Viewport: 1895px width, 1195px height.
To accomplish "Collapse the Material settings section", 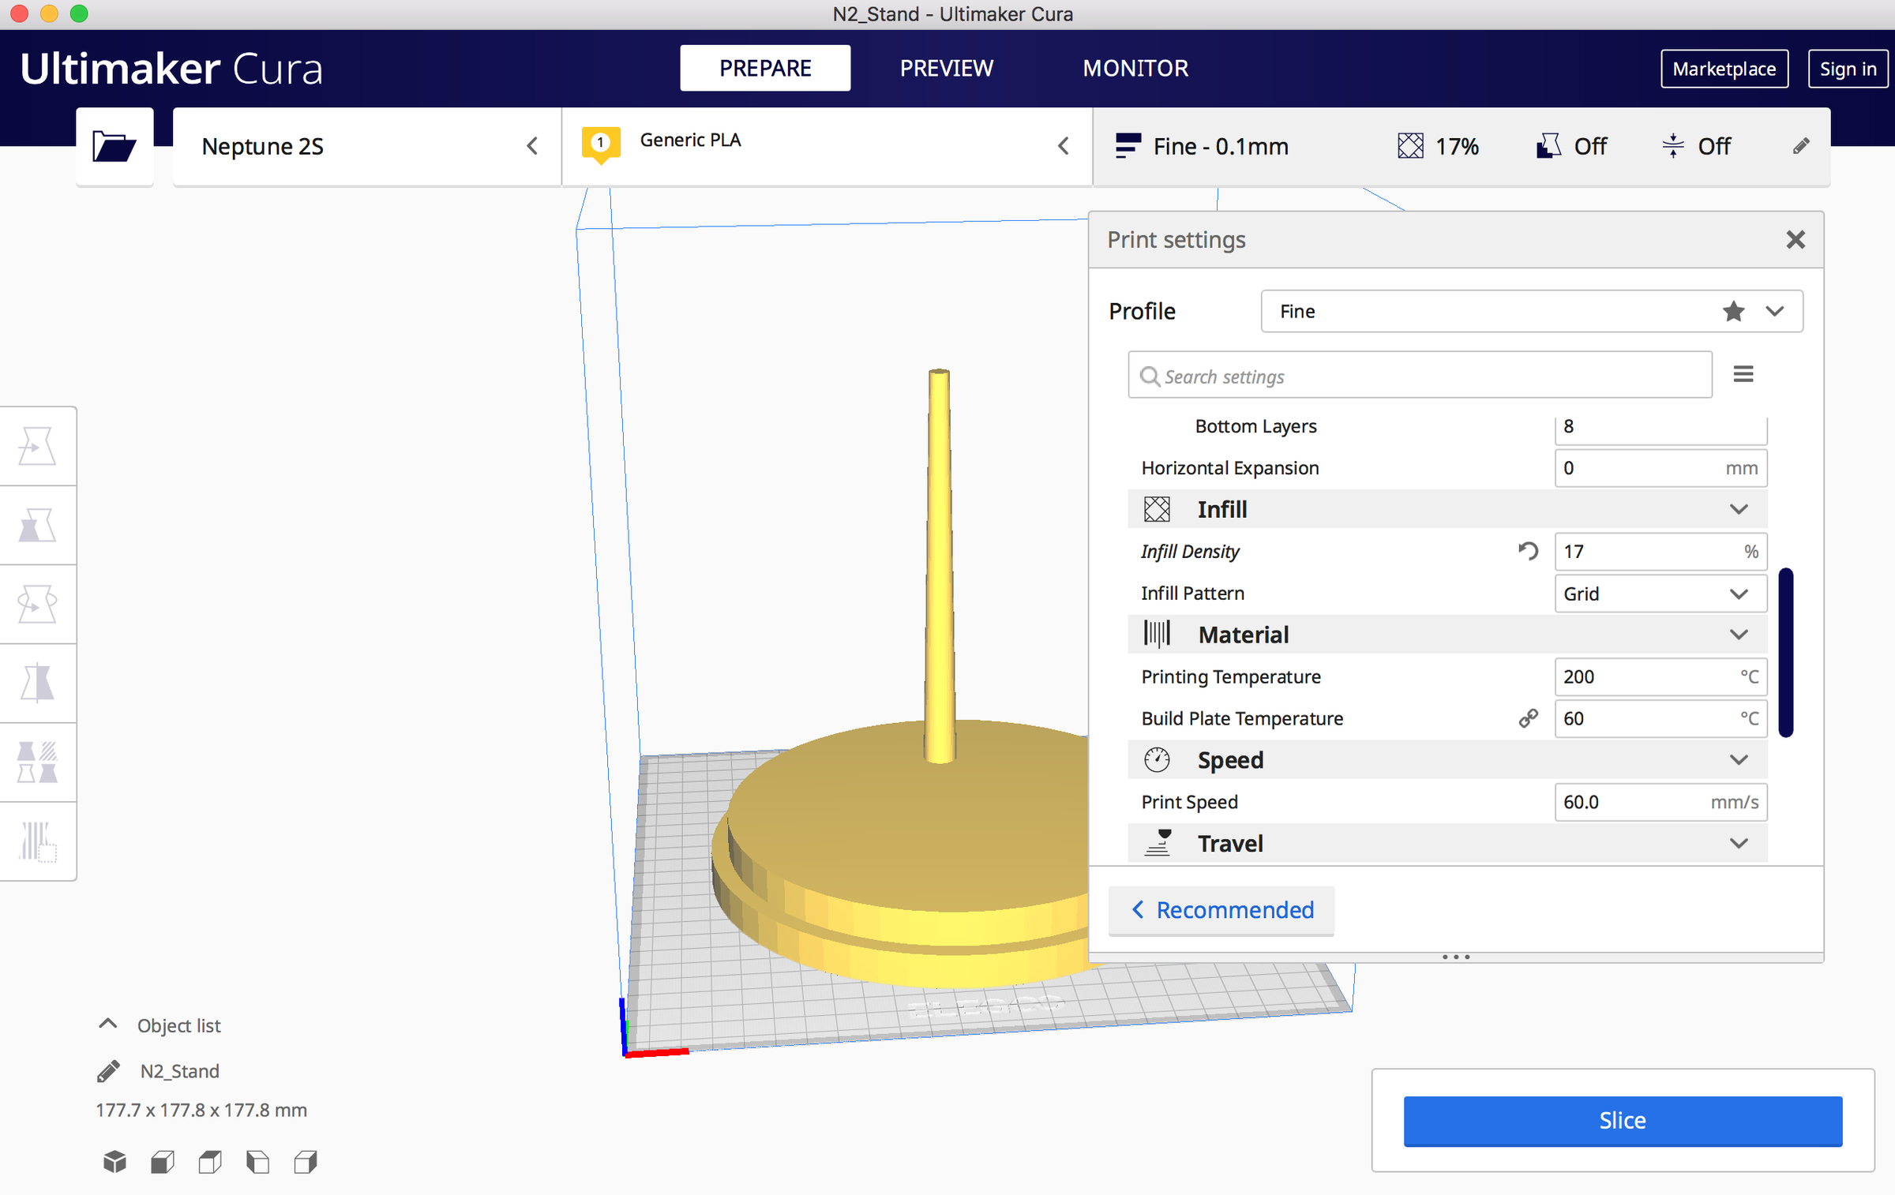I will 1738,635.
